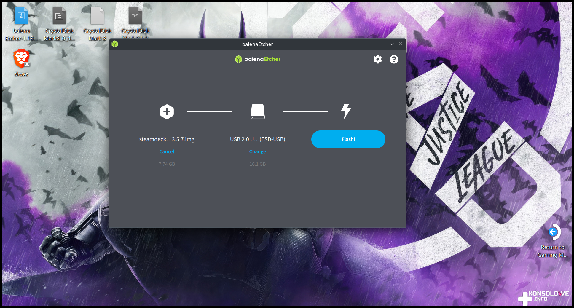Click the steamdeck...3.5.7.img file name
This screenshot has height=308, width=574.
click(167, 139)
